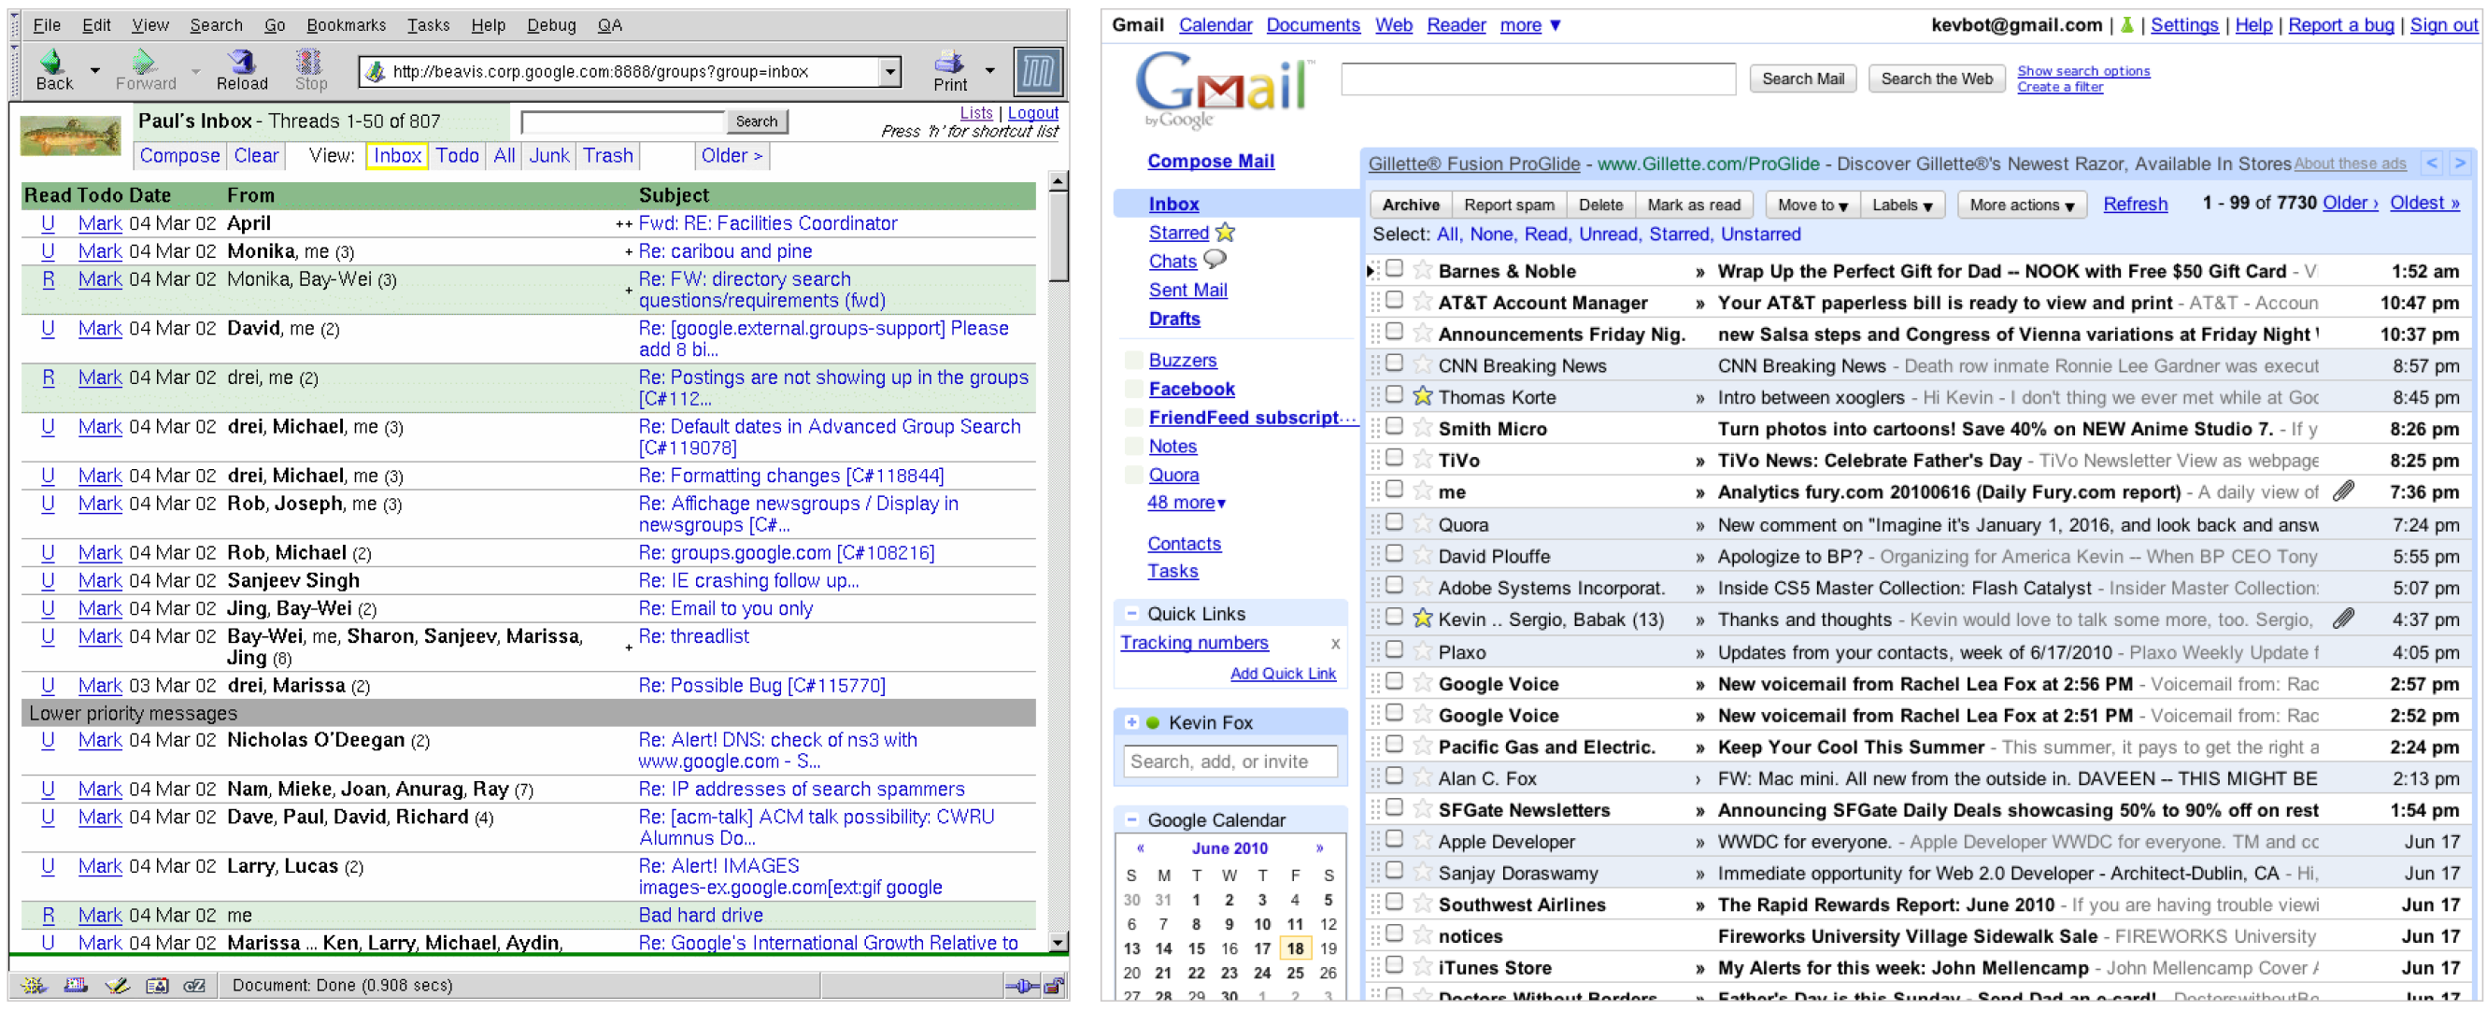Click the Gmail search input field
This screenshot has width=2487, height=1011.
tap(1537, 79)
